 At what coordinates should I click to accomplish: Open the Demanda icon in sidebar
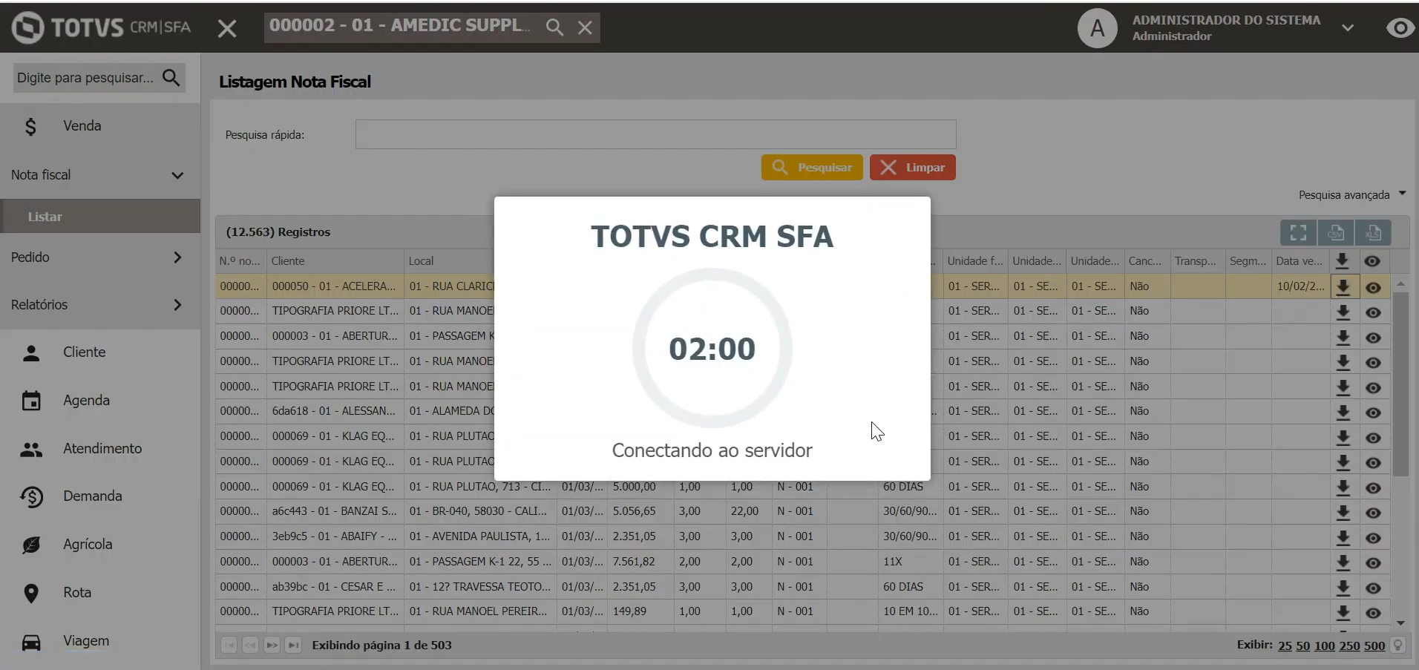pos(31,496)
